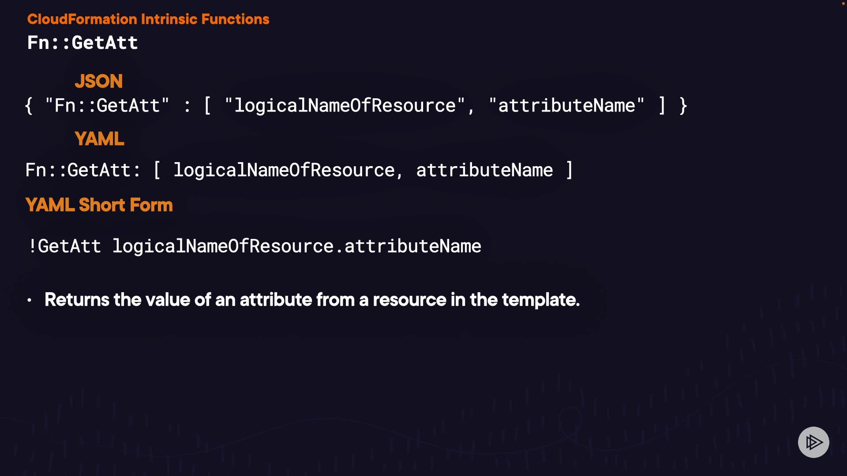Select the bold Fn::GetAtt slide heading
The image size is (847, 476).
pos(82,43)
